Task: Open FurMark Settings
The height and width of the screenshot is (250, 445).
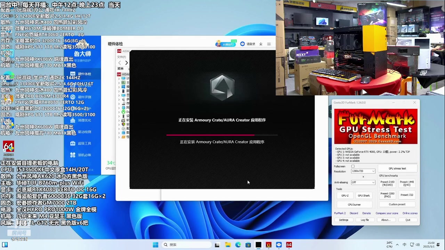Action: point(343,220)
